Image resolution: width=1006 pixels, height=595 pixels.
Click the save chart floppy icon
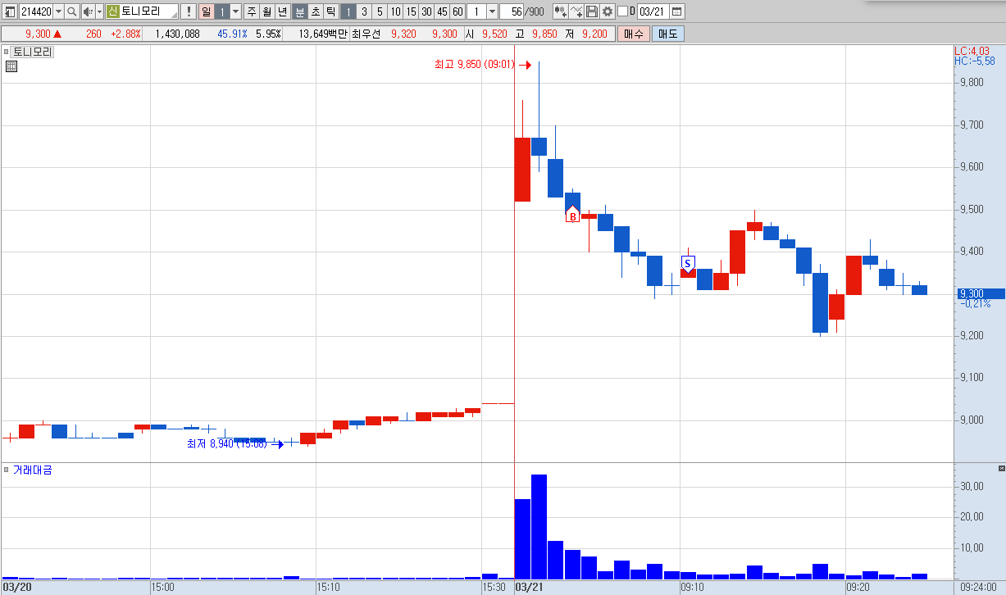(592, 11)
